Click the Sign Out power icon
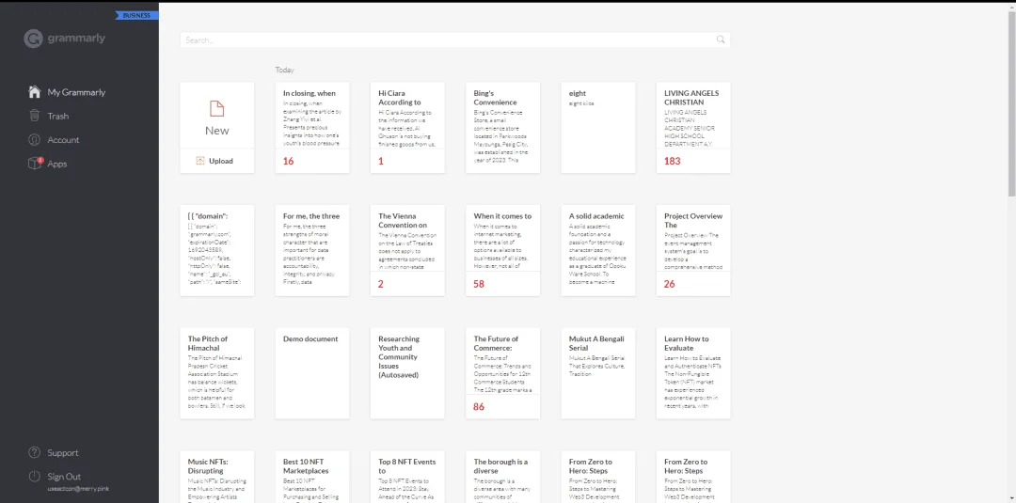The width and height of the screenshot is (1016, 503). coord(35,477)
